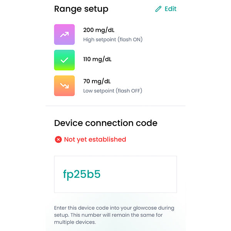Click the horizontal divider below Range setup
231x231 pixels.
[115, 106]
